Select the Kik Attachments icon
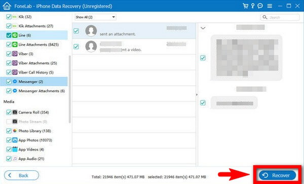304x184 pixels. click(15, 26)
